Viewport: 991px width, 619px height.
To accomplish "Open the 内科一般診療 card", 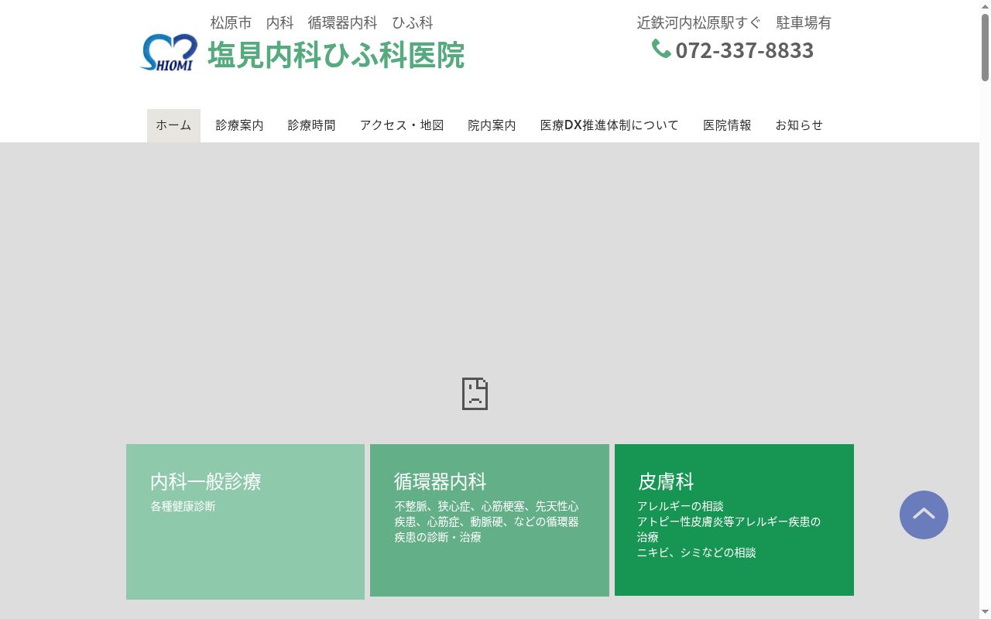I will (x=245, y=522).
